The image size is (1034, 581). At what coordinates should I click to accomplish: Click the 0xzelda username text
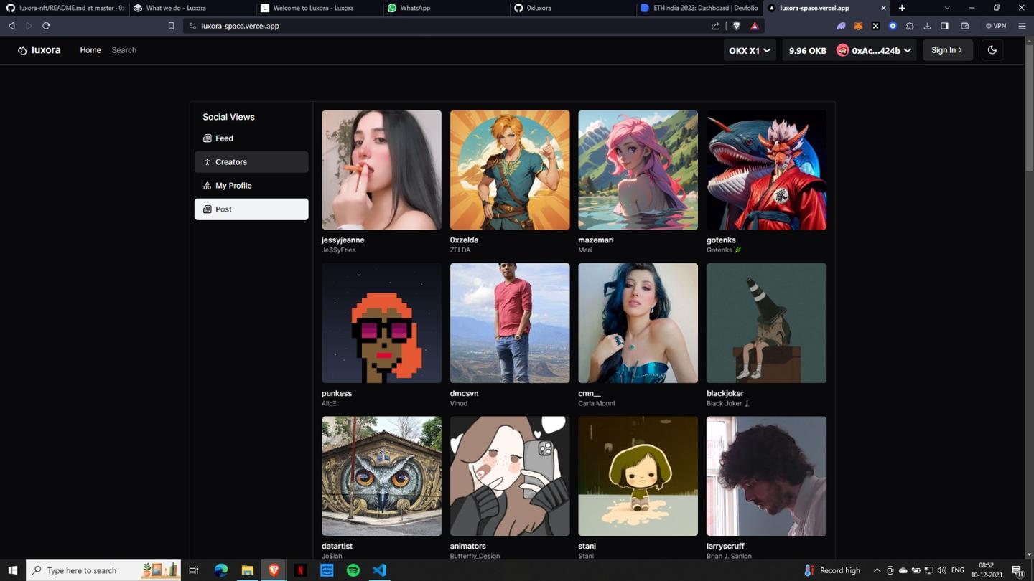point(464,240)
